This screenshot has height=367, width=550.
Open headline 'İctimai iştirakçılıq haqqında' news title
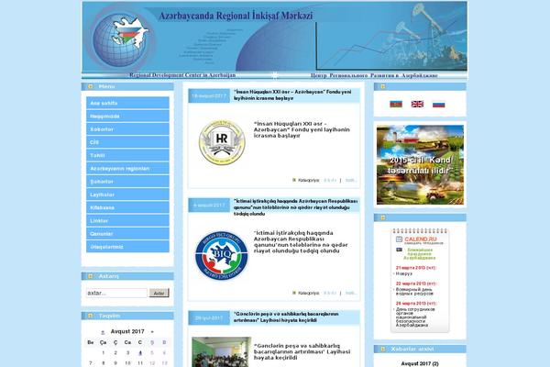(x=296, y=207)
